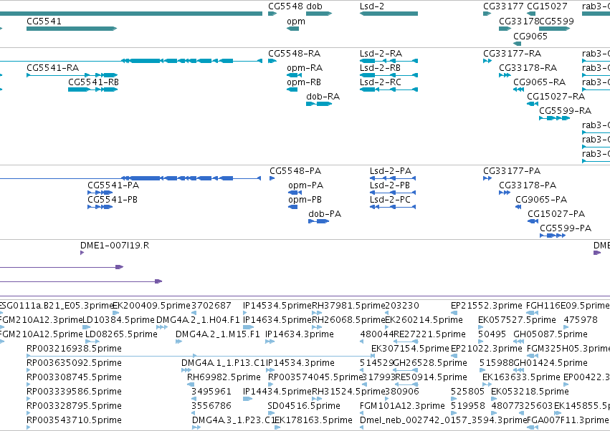
Task: Click the opm gene label
Action: (296, 21)
